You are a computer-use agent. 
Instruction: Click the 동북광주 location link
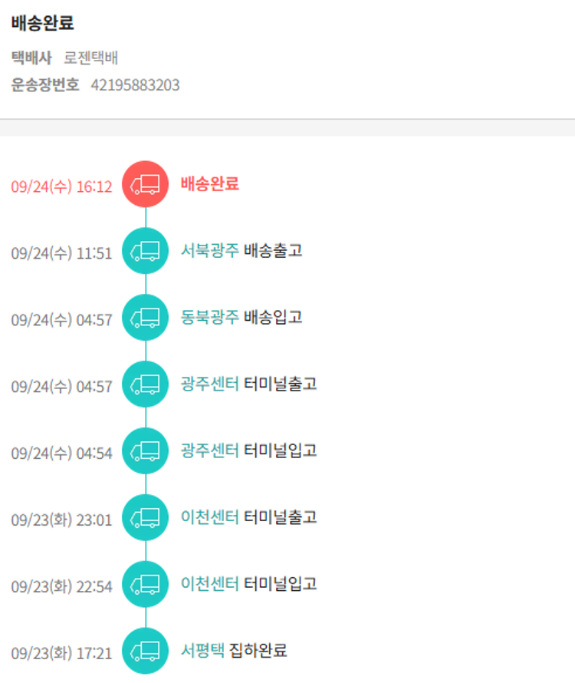(x=209, y=318)
